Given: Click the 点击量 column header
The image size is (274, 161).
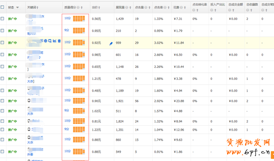Looking at the screenshot, I should pyautogui.click(x=139, y=7).
